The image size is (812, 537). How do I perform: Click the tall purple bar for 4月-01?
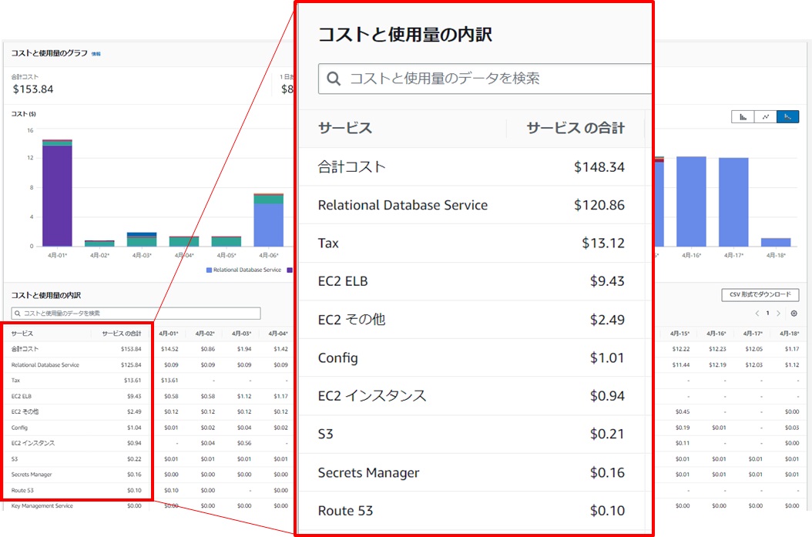point(57,195)
